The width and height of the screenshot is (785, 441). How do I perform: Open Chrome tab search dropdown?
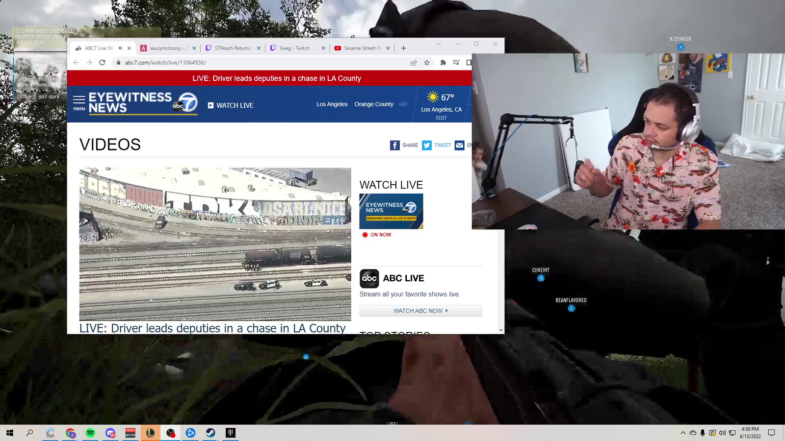(x=439, y=44)
